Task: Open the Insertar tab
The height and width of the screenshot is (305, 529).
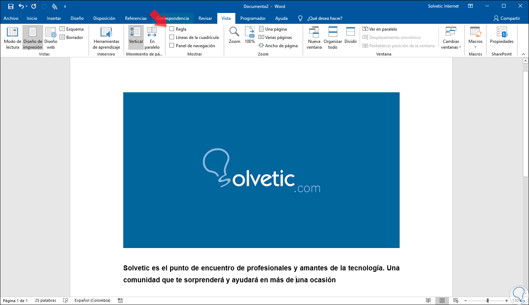Action: [x=54, y=18]
